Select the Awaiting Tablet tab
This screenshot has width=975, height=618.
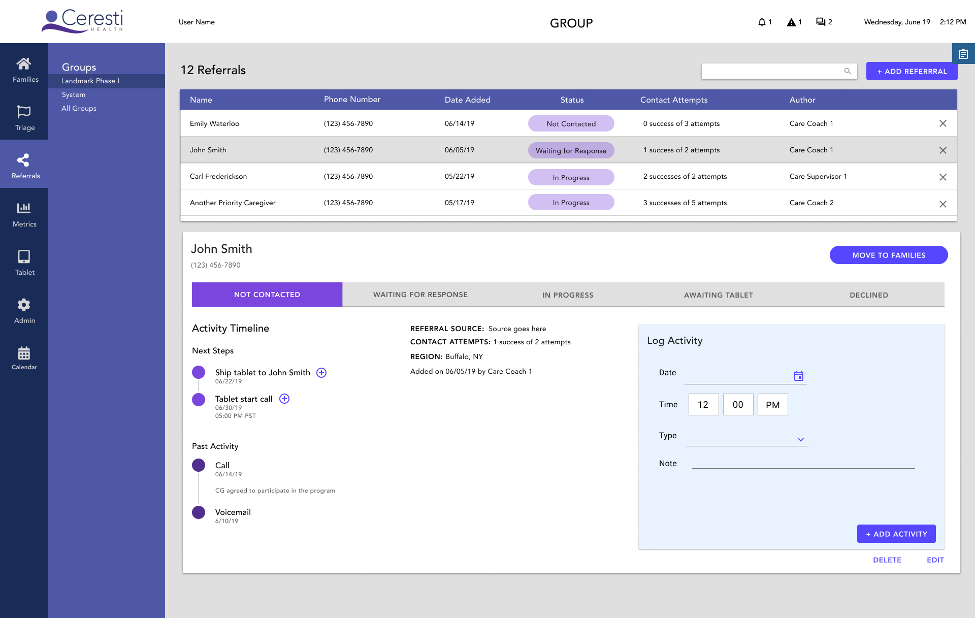(718, 295)
